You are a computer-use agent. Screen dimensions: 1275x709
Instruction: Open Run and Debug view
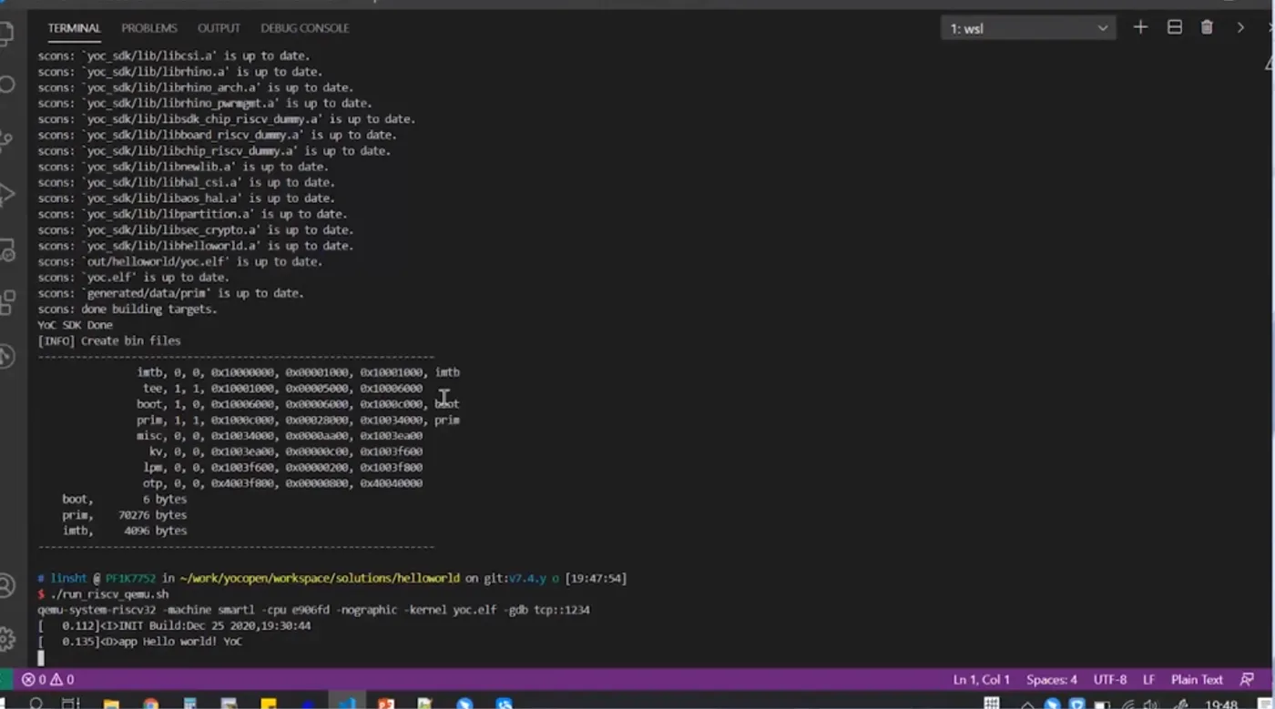click(6, 194)
